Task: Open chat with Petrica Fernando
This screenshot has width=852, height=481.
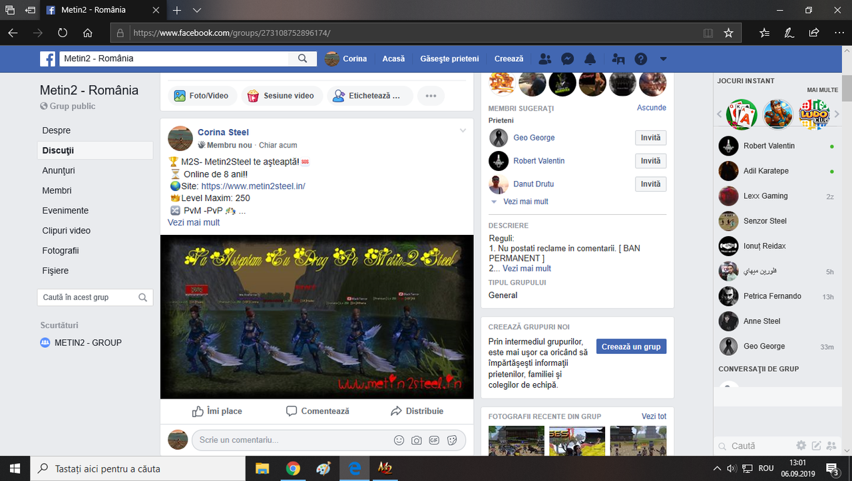Action: (777, 296)
